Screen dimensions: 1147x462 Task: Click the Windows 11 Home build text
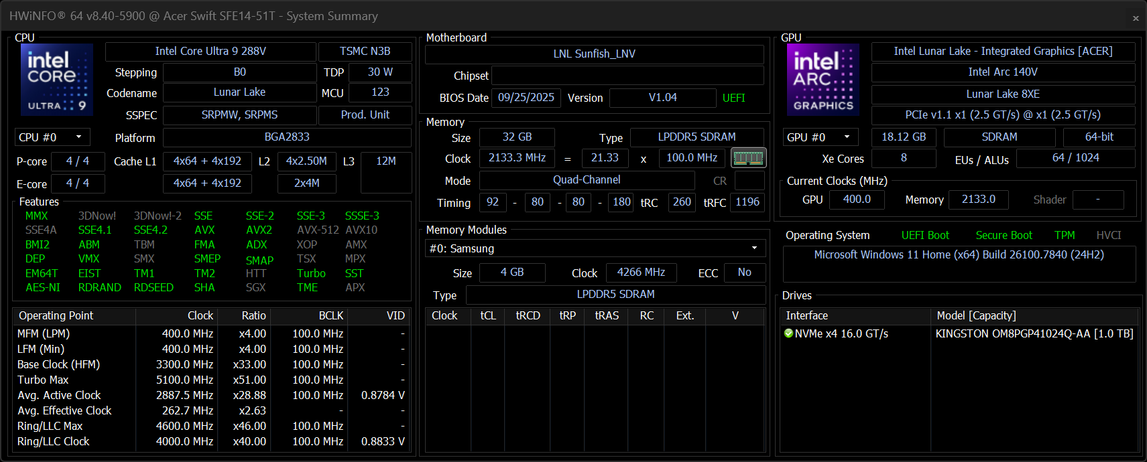[959, 255]
